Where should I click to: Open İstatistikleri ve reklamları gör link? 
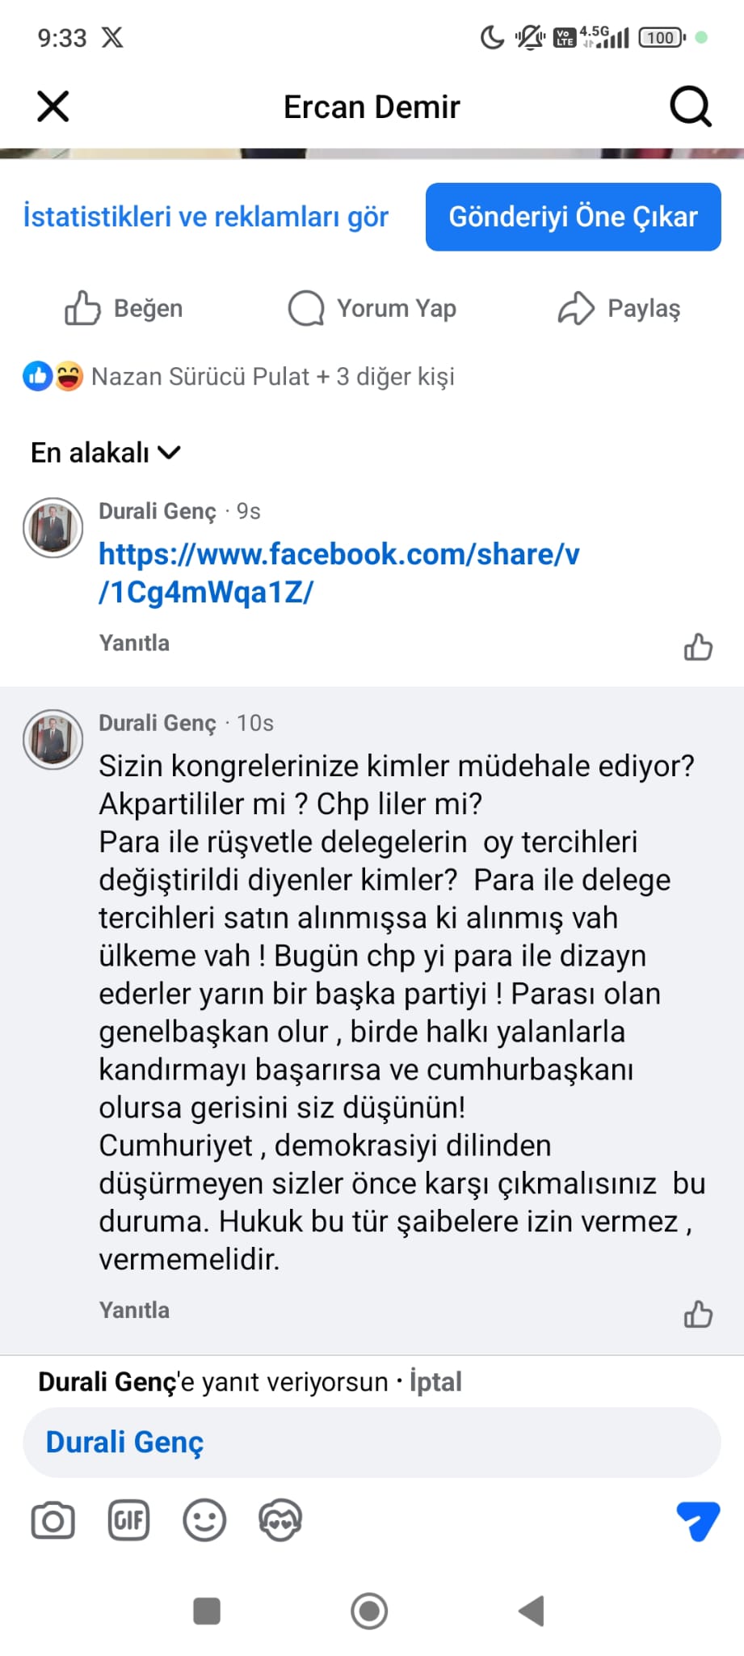click(206, 217)
